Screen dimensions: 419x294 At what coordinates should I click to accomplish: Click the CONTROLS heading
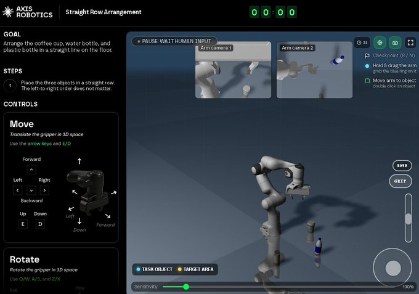tap(20, 104)
